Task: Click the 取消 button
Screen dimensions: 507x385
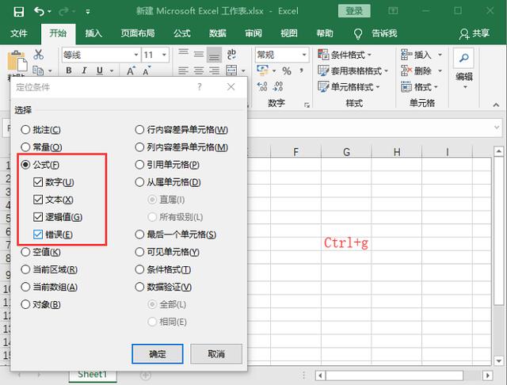Action: pos(216,354)
